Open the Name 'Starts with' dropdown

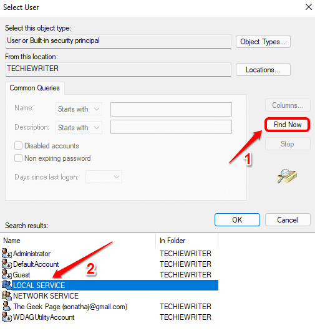(x=79, y=109)
